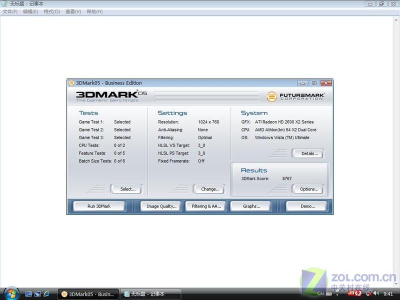Click the Windows Start orb

tap(11, 293)
